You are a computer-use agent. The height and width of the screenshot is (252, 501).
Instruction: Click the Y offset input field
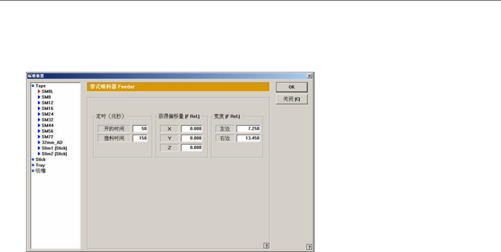(x=192, y=139)
